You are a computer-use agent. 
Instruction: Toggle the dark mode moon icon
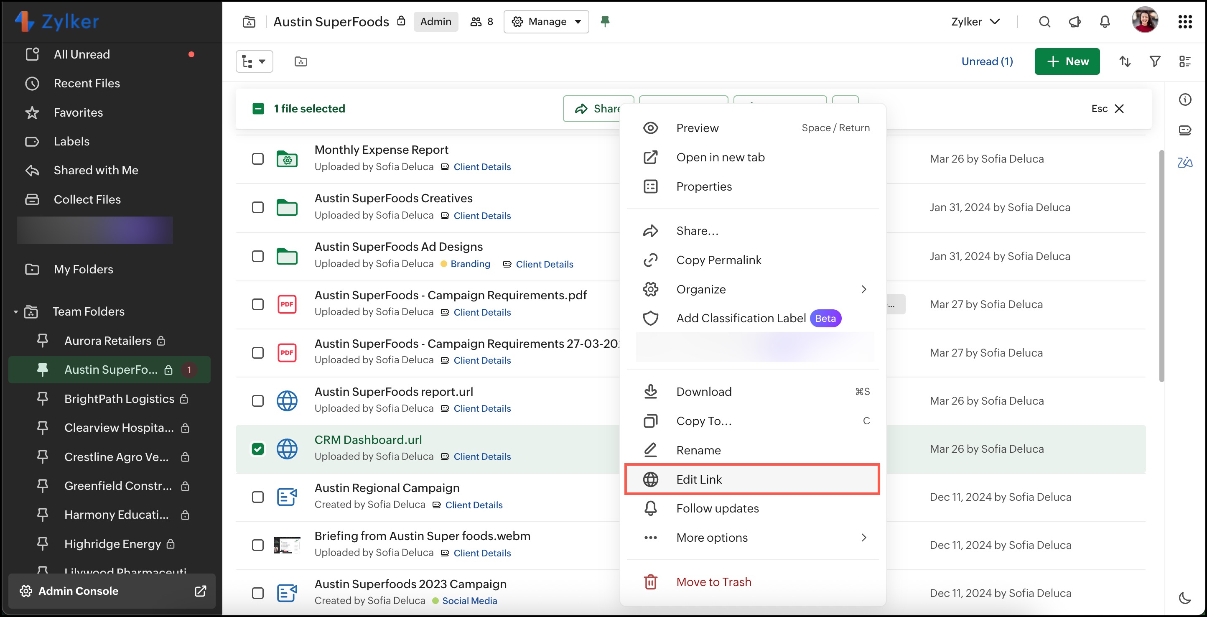point(1184,597)
